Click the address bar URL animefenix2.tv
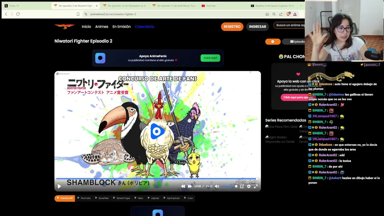Screen dimensions: 384x216 [113, 14]
